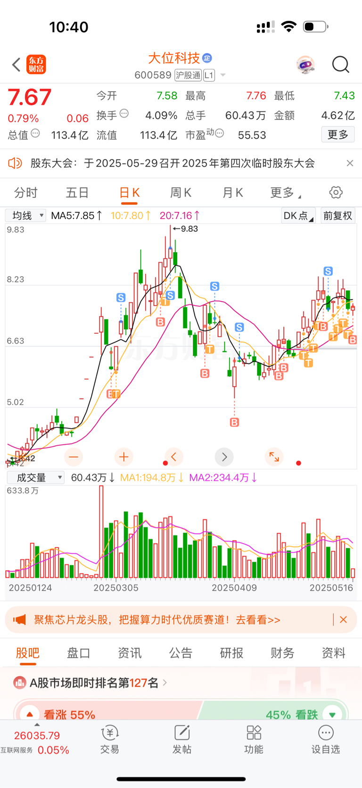The image size is (362, 788).
Task: Tap the speaker announcement icon
Action: click(x=15, y=163)
